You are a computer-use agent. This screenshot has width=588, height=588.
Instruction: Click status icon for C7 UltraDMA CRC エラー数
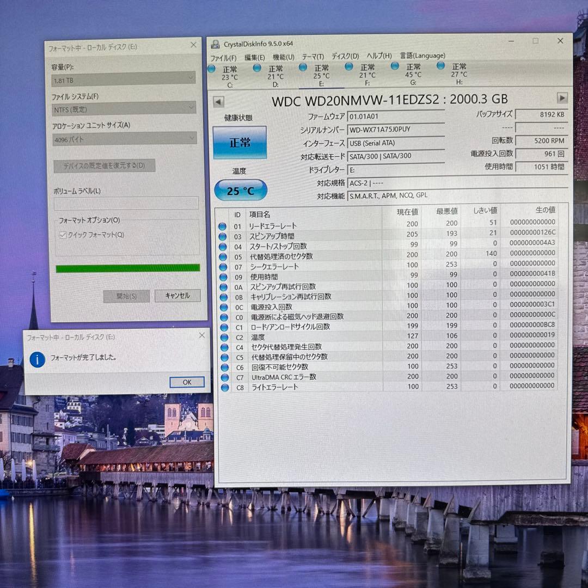[x=225, y=378]
